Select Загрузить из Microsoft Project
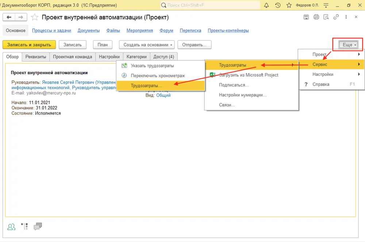This screenshot has height=242, width=365. tap(251, 75)
